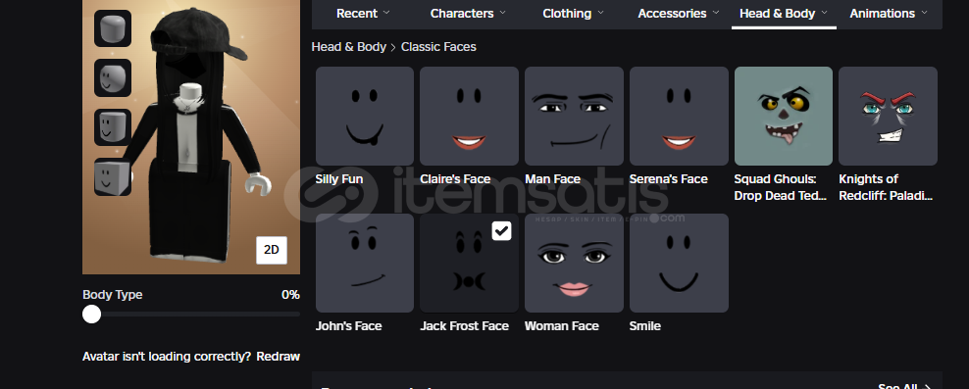Select Knights of Redcliff Paladin face
This screenshot has width=969, height=389.
click(888, 116)
